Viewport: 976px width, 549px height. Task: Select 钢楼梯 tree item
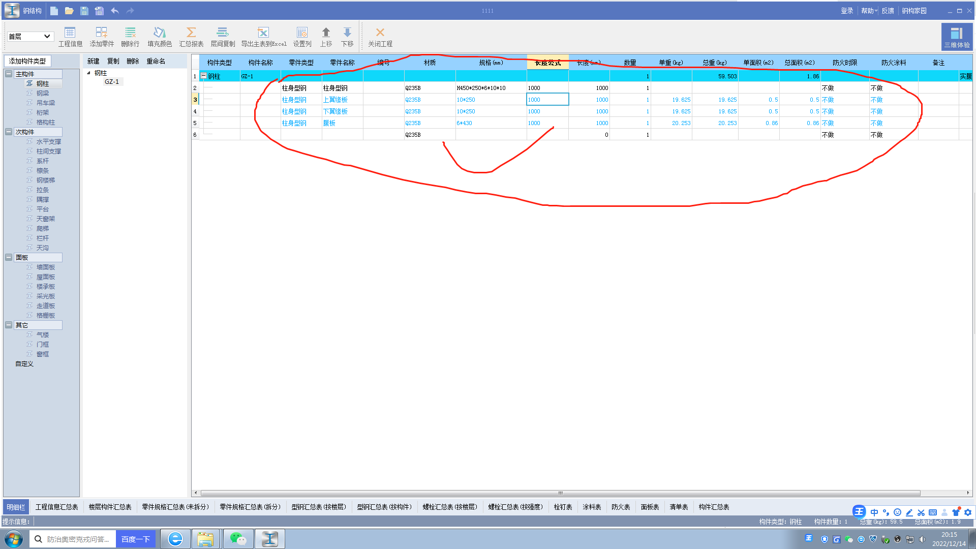click(x=46, y=180)
